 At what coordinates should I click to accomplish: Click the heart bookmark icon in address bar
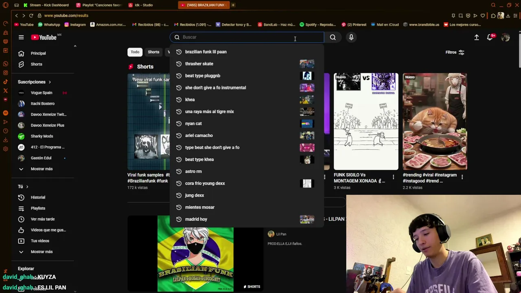click(x=483, y=15)
